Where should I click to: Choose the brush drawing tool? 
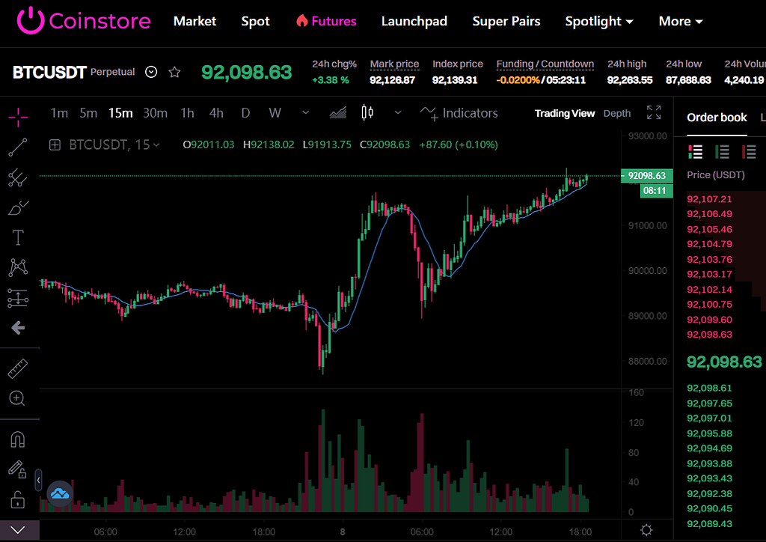click(x=18, y=207)
